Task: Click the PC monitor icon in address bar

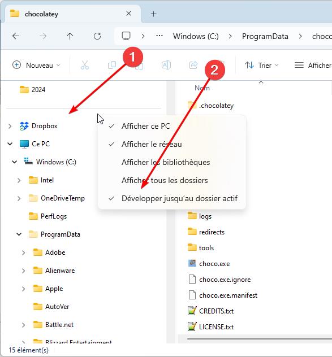Action: coord(126,36)
